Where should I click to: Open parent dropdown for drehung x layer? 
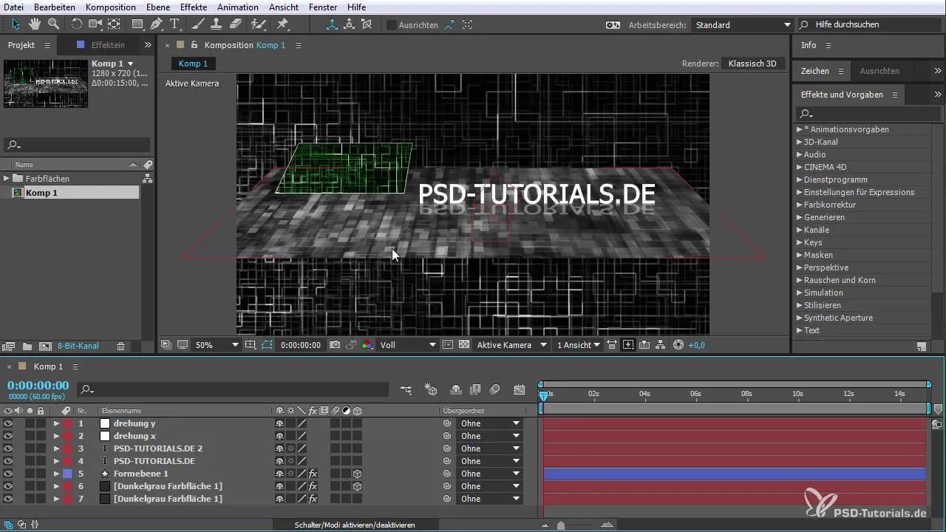point(490,437)
